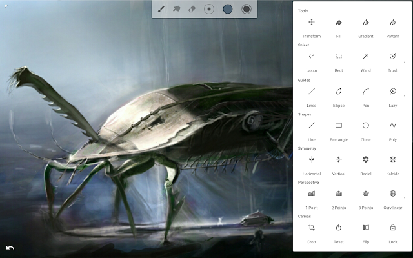This screenshot has height=258, width=413.
Task: Select the paintbrush in top toolbar
Action: tap(161, 9)
